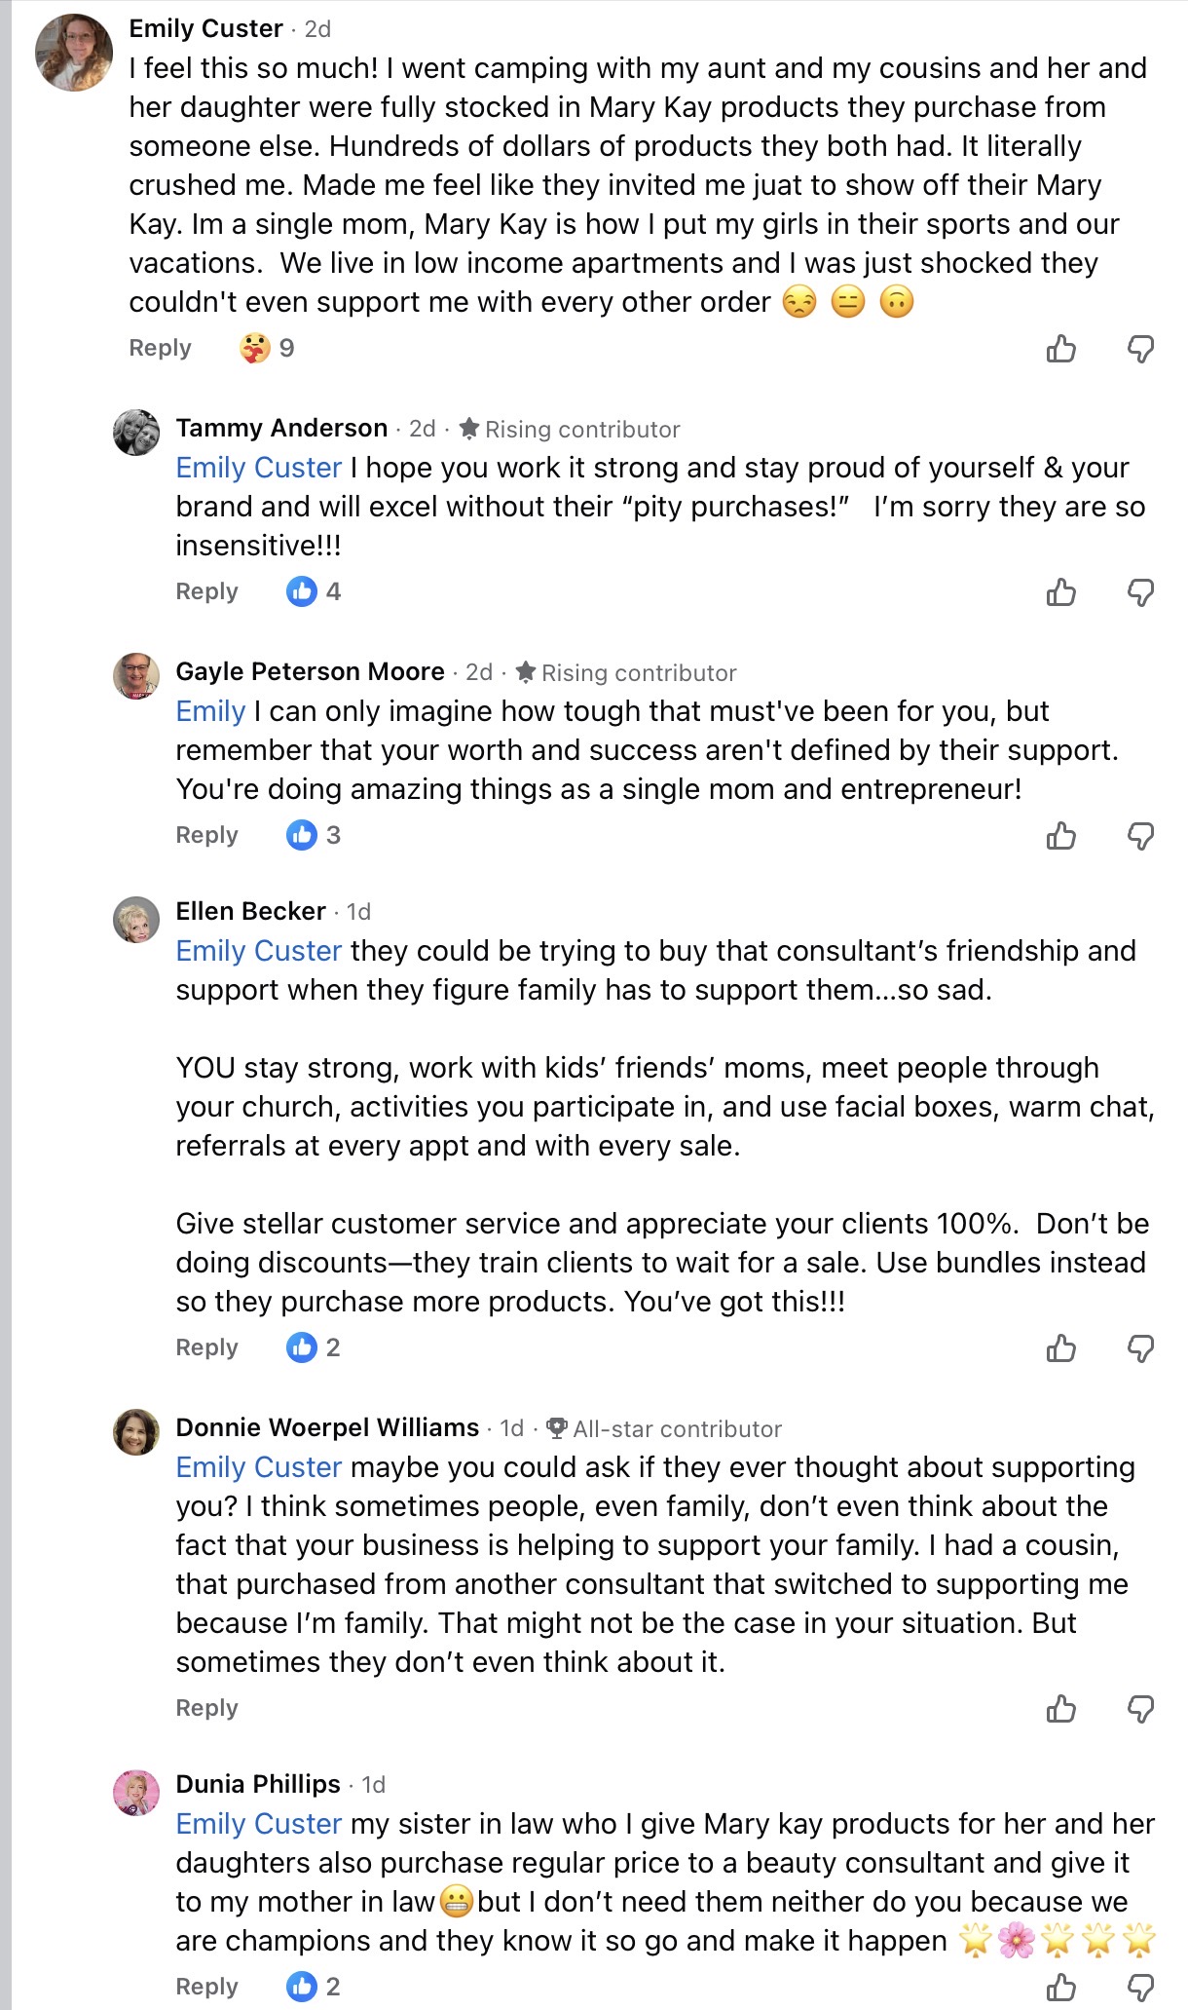Image resolution: width=1188 pixels, height=2010 pixels.
Task: Show the 4 likes on Tammy's reply
Action: click(314, 591)
